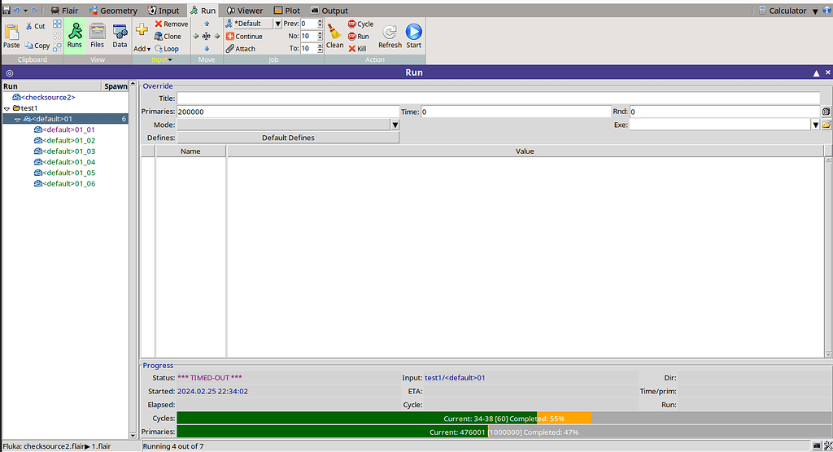
Task: Start the simulation run
Action: pos(414,36)
